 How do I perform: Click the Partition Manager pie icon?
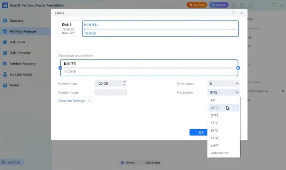click(5, 31)
